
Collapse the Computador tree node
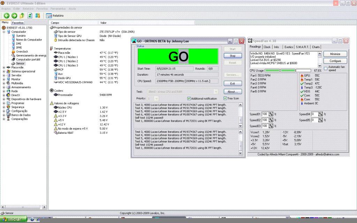pyautogui.click(x=4, y=32)
